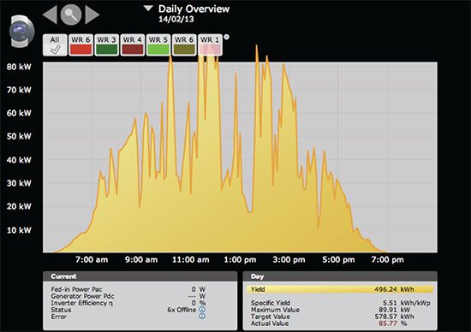Image resolution: width=471 pixels, height=332 pixels.
Task: Open the Status info icon
Action: click(x=202, y=310)
